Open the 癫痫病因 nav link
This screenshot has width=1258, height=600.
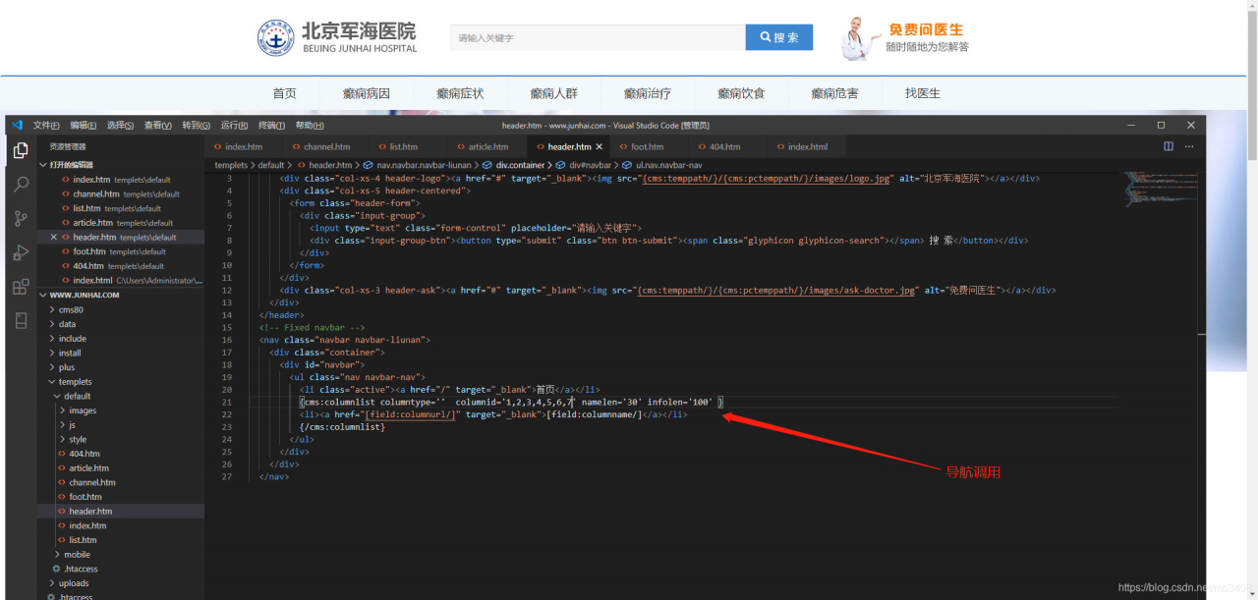tap(367, 93)
